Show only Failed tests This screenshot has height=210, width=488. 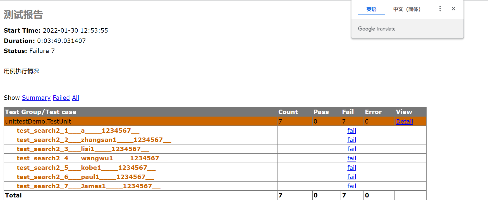click(61, 98)
